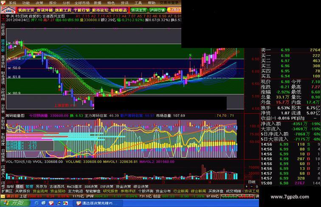The image size is (321, 207).
Task: Select the 资金决策 template
Action: (123, 187)
